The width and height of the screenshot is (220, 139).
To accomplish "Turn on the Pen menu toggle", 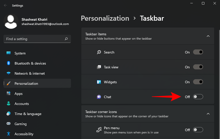I will point(198,130).
